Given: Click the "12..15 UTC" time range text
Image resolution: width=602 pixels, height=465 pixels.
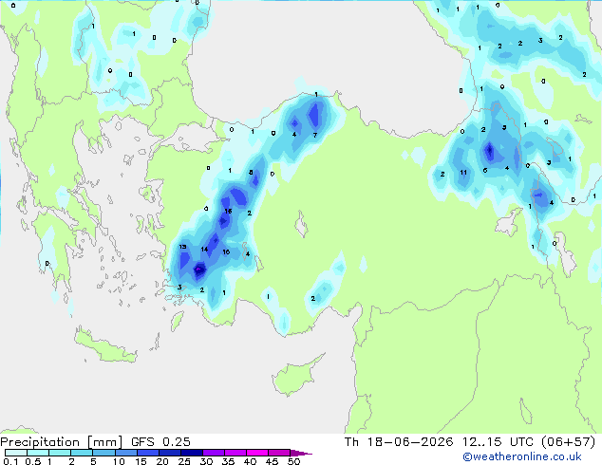Looking at the screenshot, I should click(498, 442).
